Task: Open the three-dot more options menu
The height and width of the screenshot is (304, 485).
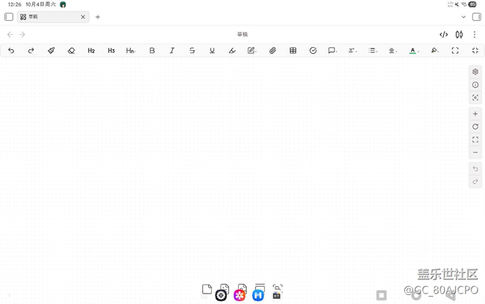Action: (475, 34)
